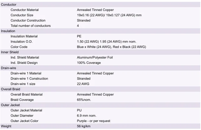Click the Drain-wire section header
This screenshot has height=130, width=201.
pos(8,68)
